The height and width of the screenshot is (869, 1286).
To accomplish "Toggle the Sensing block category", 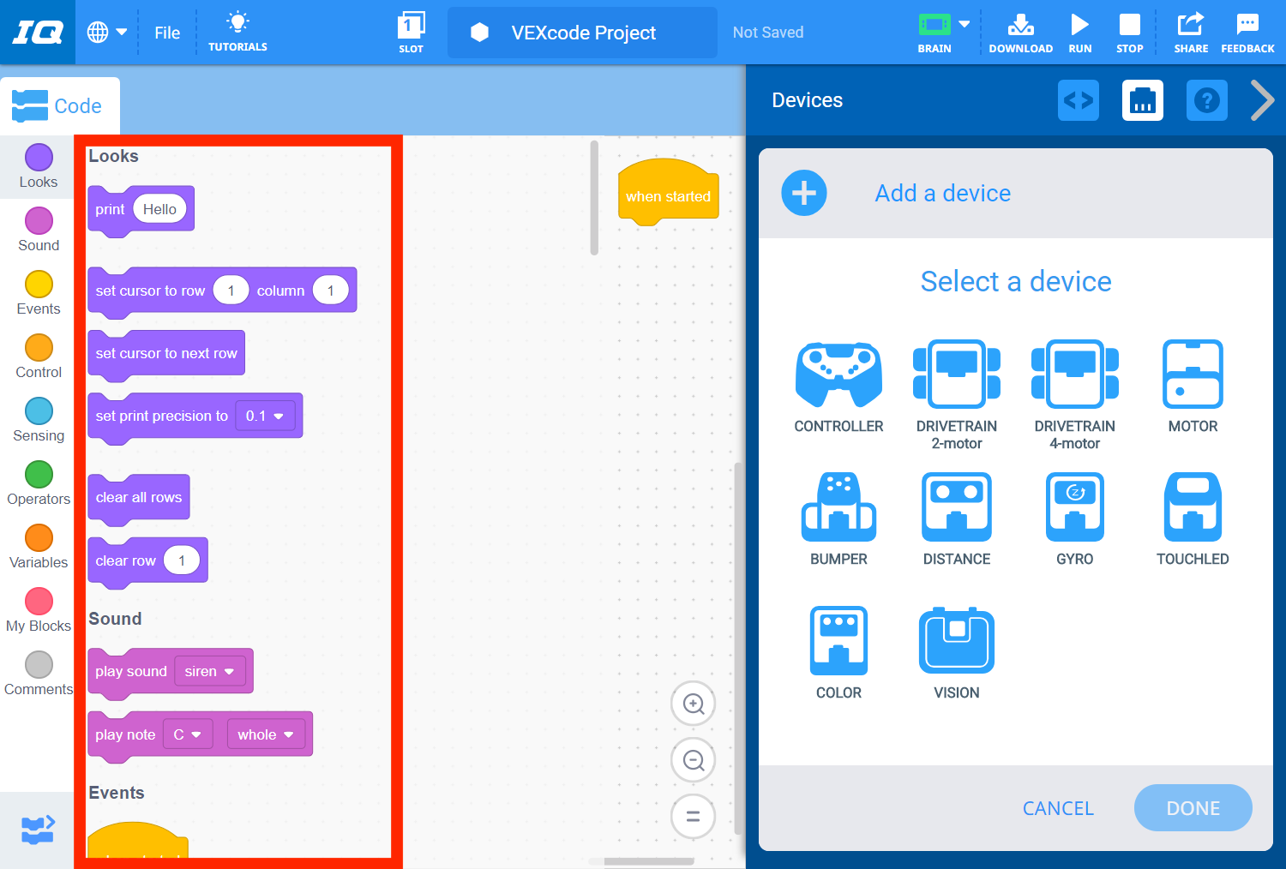I will [x=38, y=419].
